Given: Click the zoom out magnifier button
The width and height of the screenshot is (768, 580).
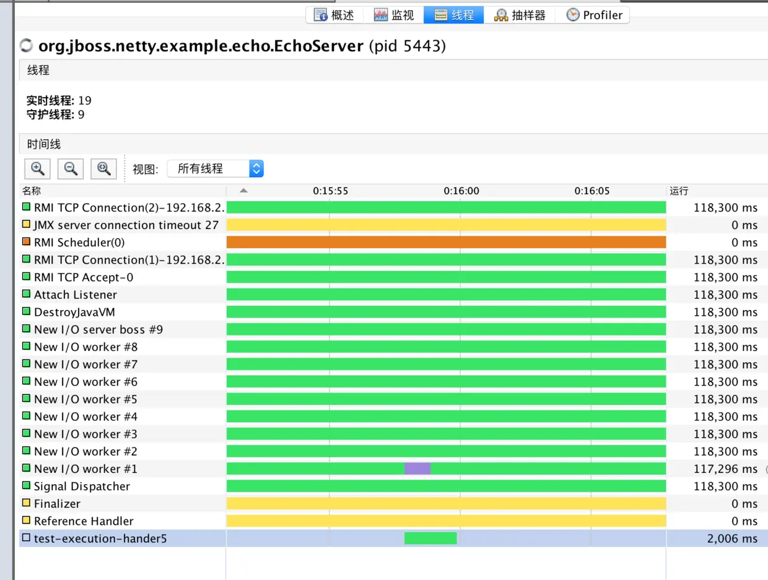Looking at the screenshot, I should pyautogui.click(x=71, y=168).
